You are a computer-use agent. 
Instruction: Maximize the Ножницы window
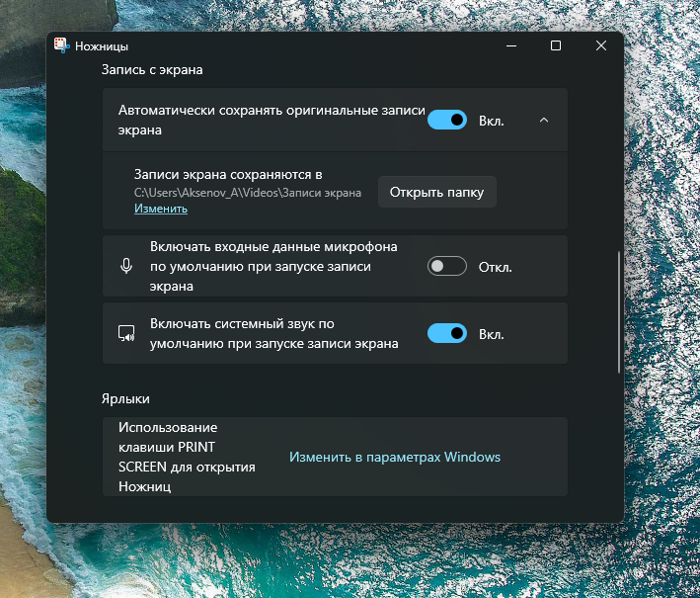click(556, 45)
